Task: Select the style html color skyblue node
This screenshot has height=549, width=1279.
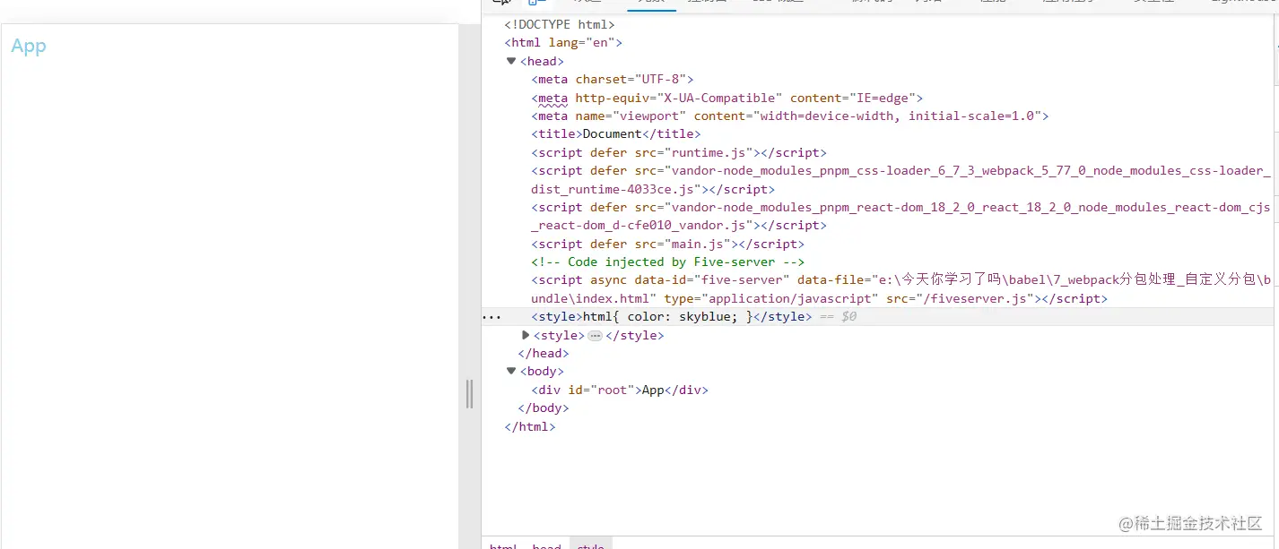Action: 672,317
